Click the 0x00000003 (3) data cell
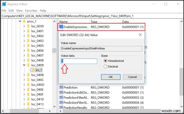 point(133,97)
